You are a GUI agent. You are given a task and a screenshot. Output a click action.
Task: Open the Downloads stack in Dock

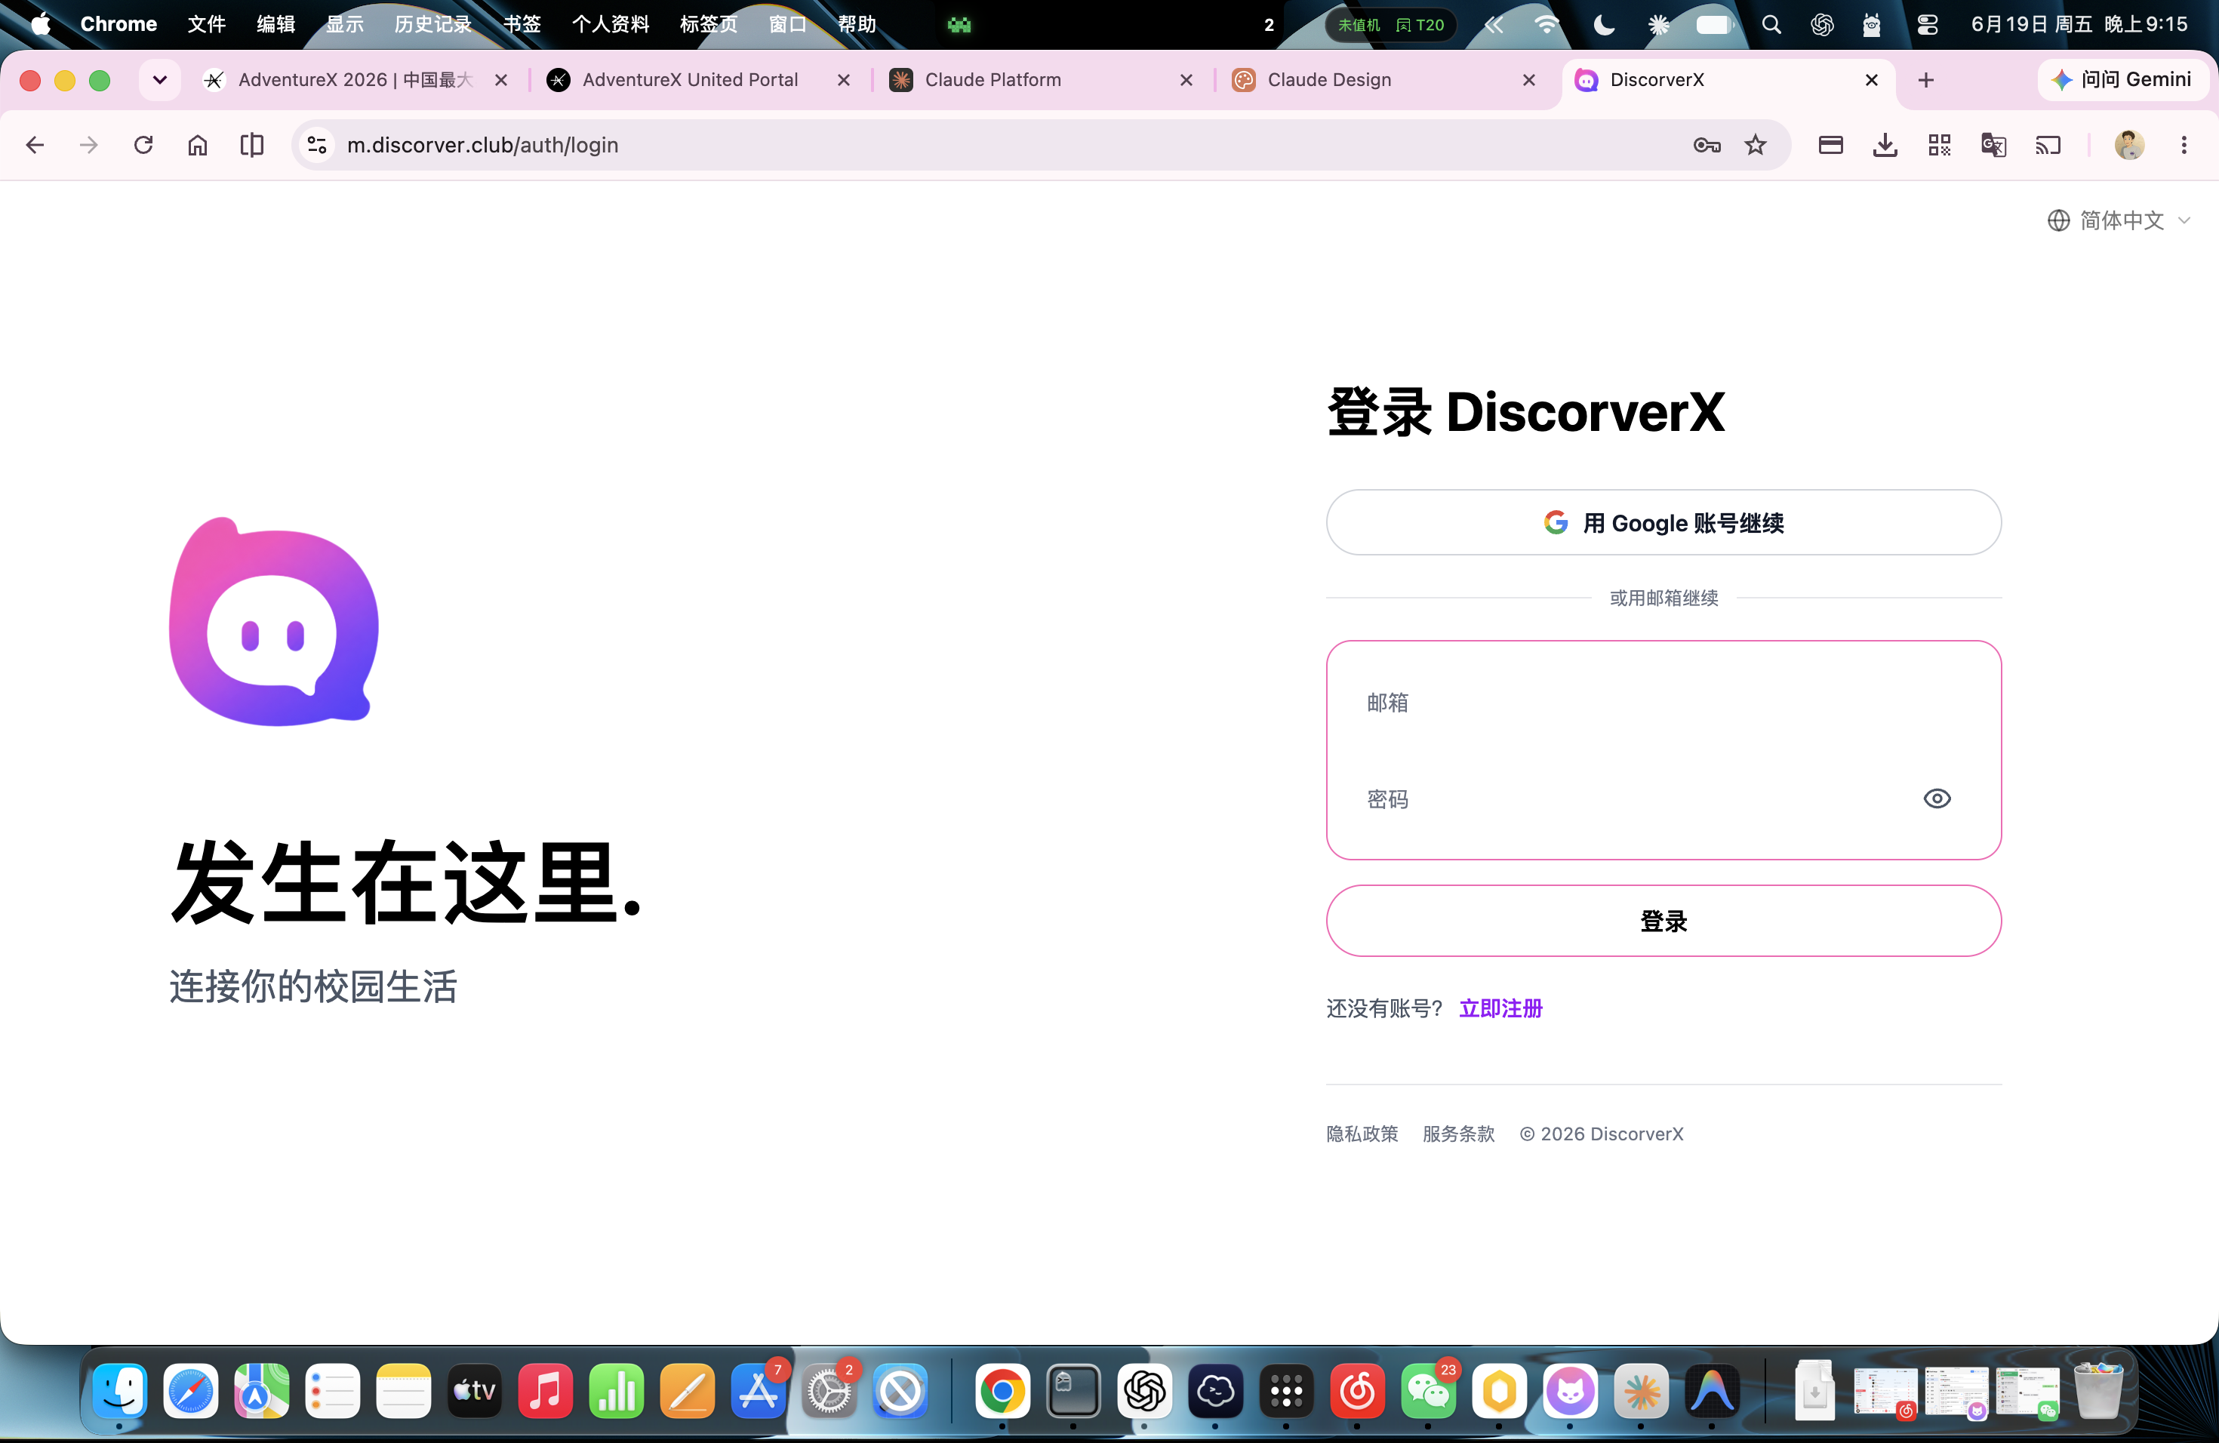pyautogui.click(x=1814, y=1392)
